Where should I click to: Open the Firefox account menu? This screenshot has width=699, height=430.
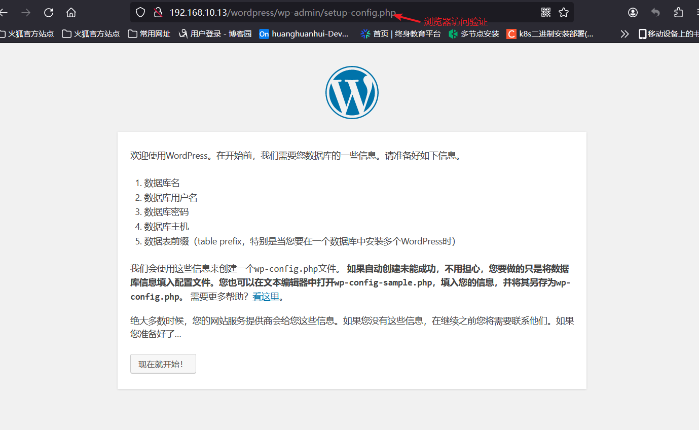pyautogui.click(x=633, y=12)
